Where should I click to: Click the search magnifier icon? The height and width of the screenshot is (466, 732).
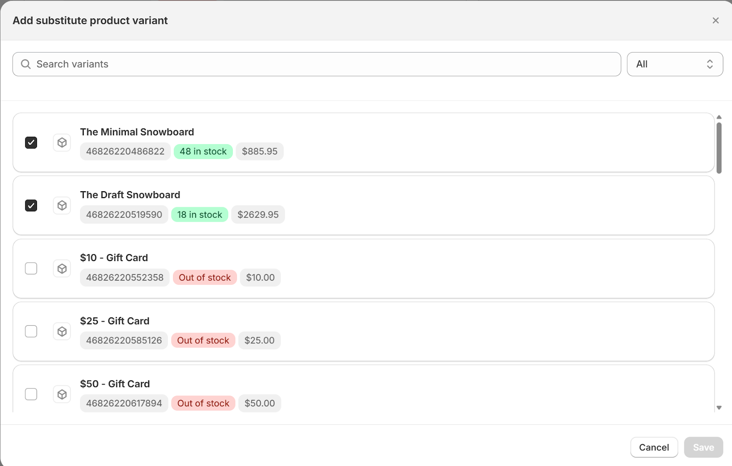26,64
